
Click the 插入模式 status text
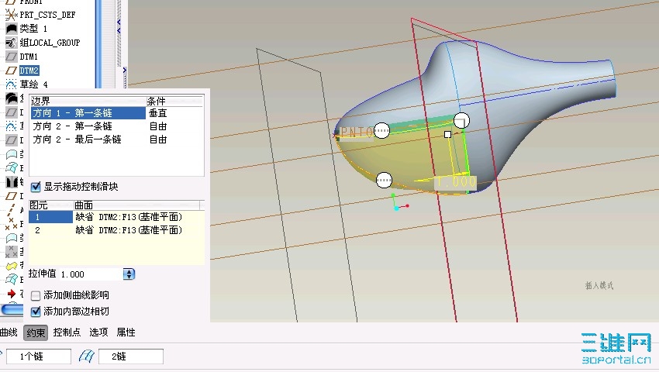tap(599, 286)
